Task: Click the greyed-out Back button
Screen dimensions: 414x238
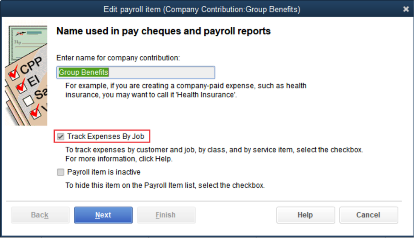Action: point(40,215)
